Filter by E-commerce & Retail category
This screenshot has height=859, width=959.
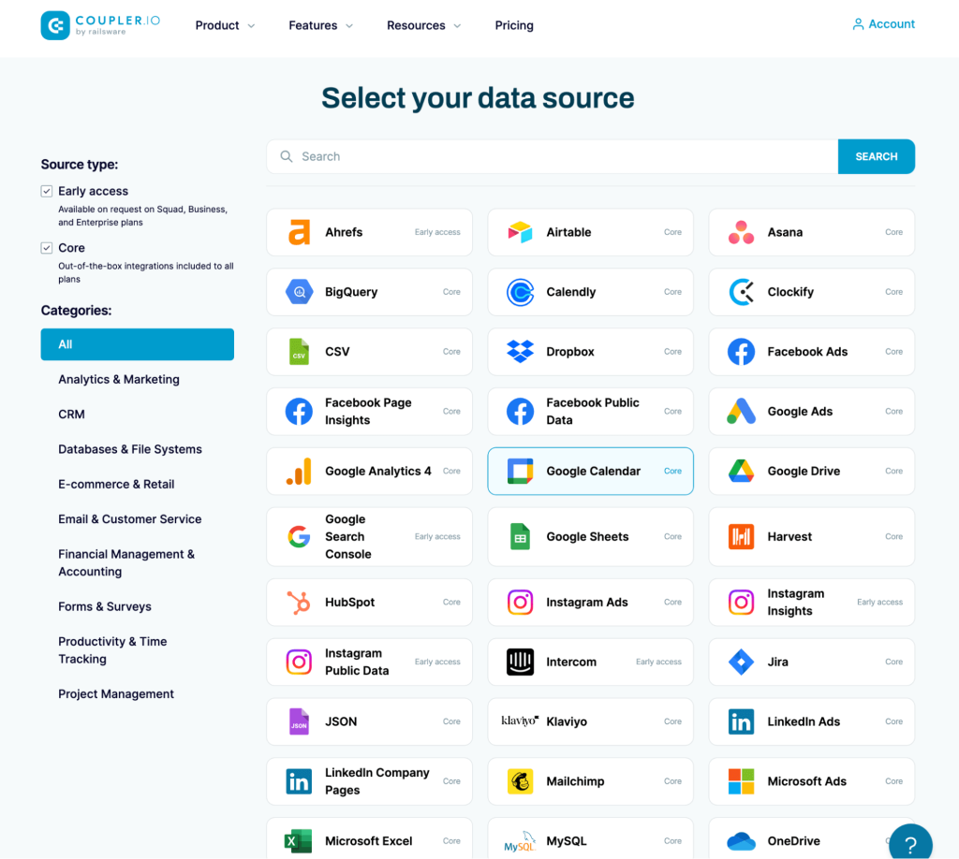(x=116, y=484)
